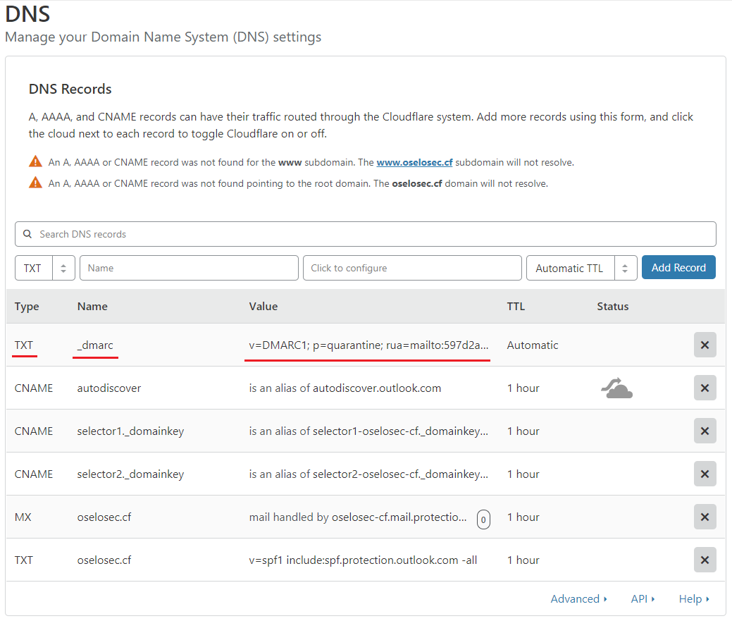Click the DNS Records heading
This screenshot has height=621, width=732.
[70, 89]
